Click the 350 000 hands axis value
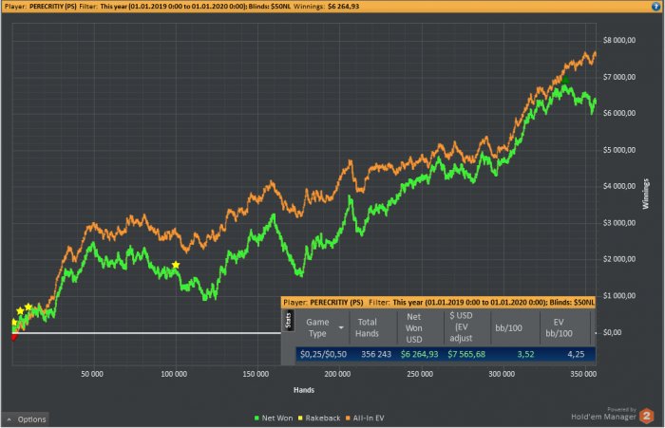This screenshot has width=665, height=428. (x=583, y=374)
